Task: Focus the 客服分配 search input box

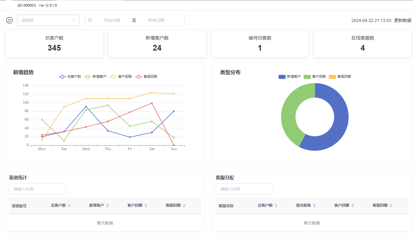Action: (x=244, y=189)
